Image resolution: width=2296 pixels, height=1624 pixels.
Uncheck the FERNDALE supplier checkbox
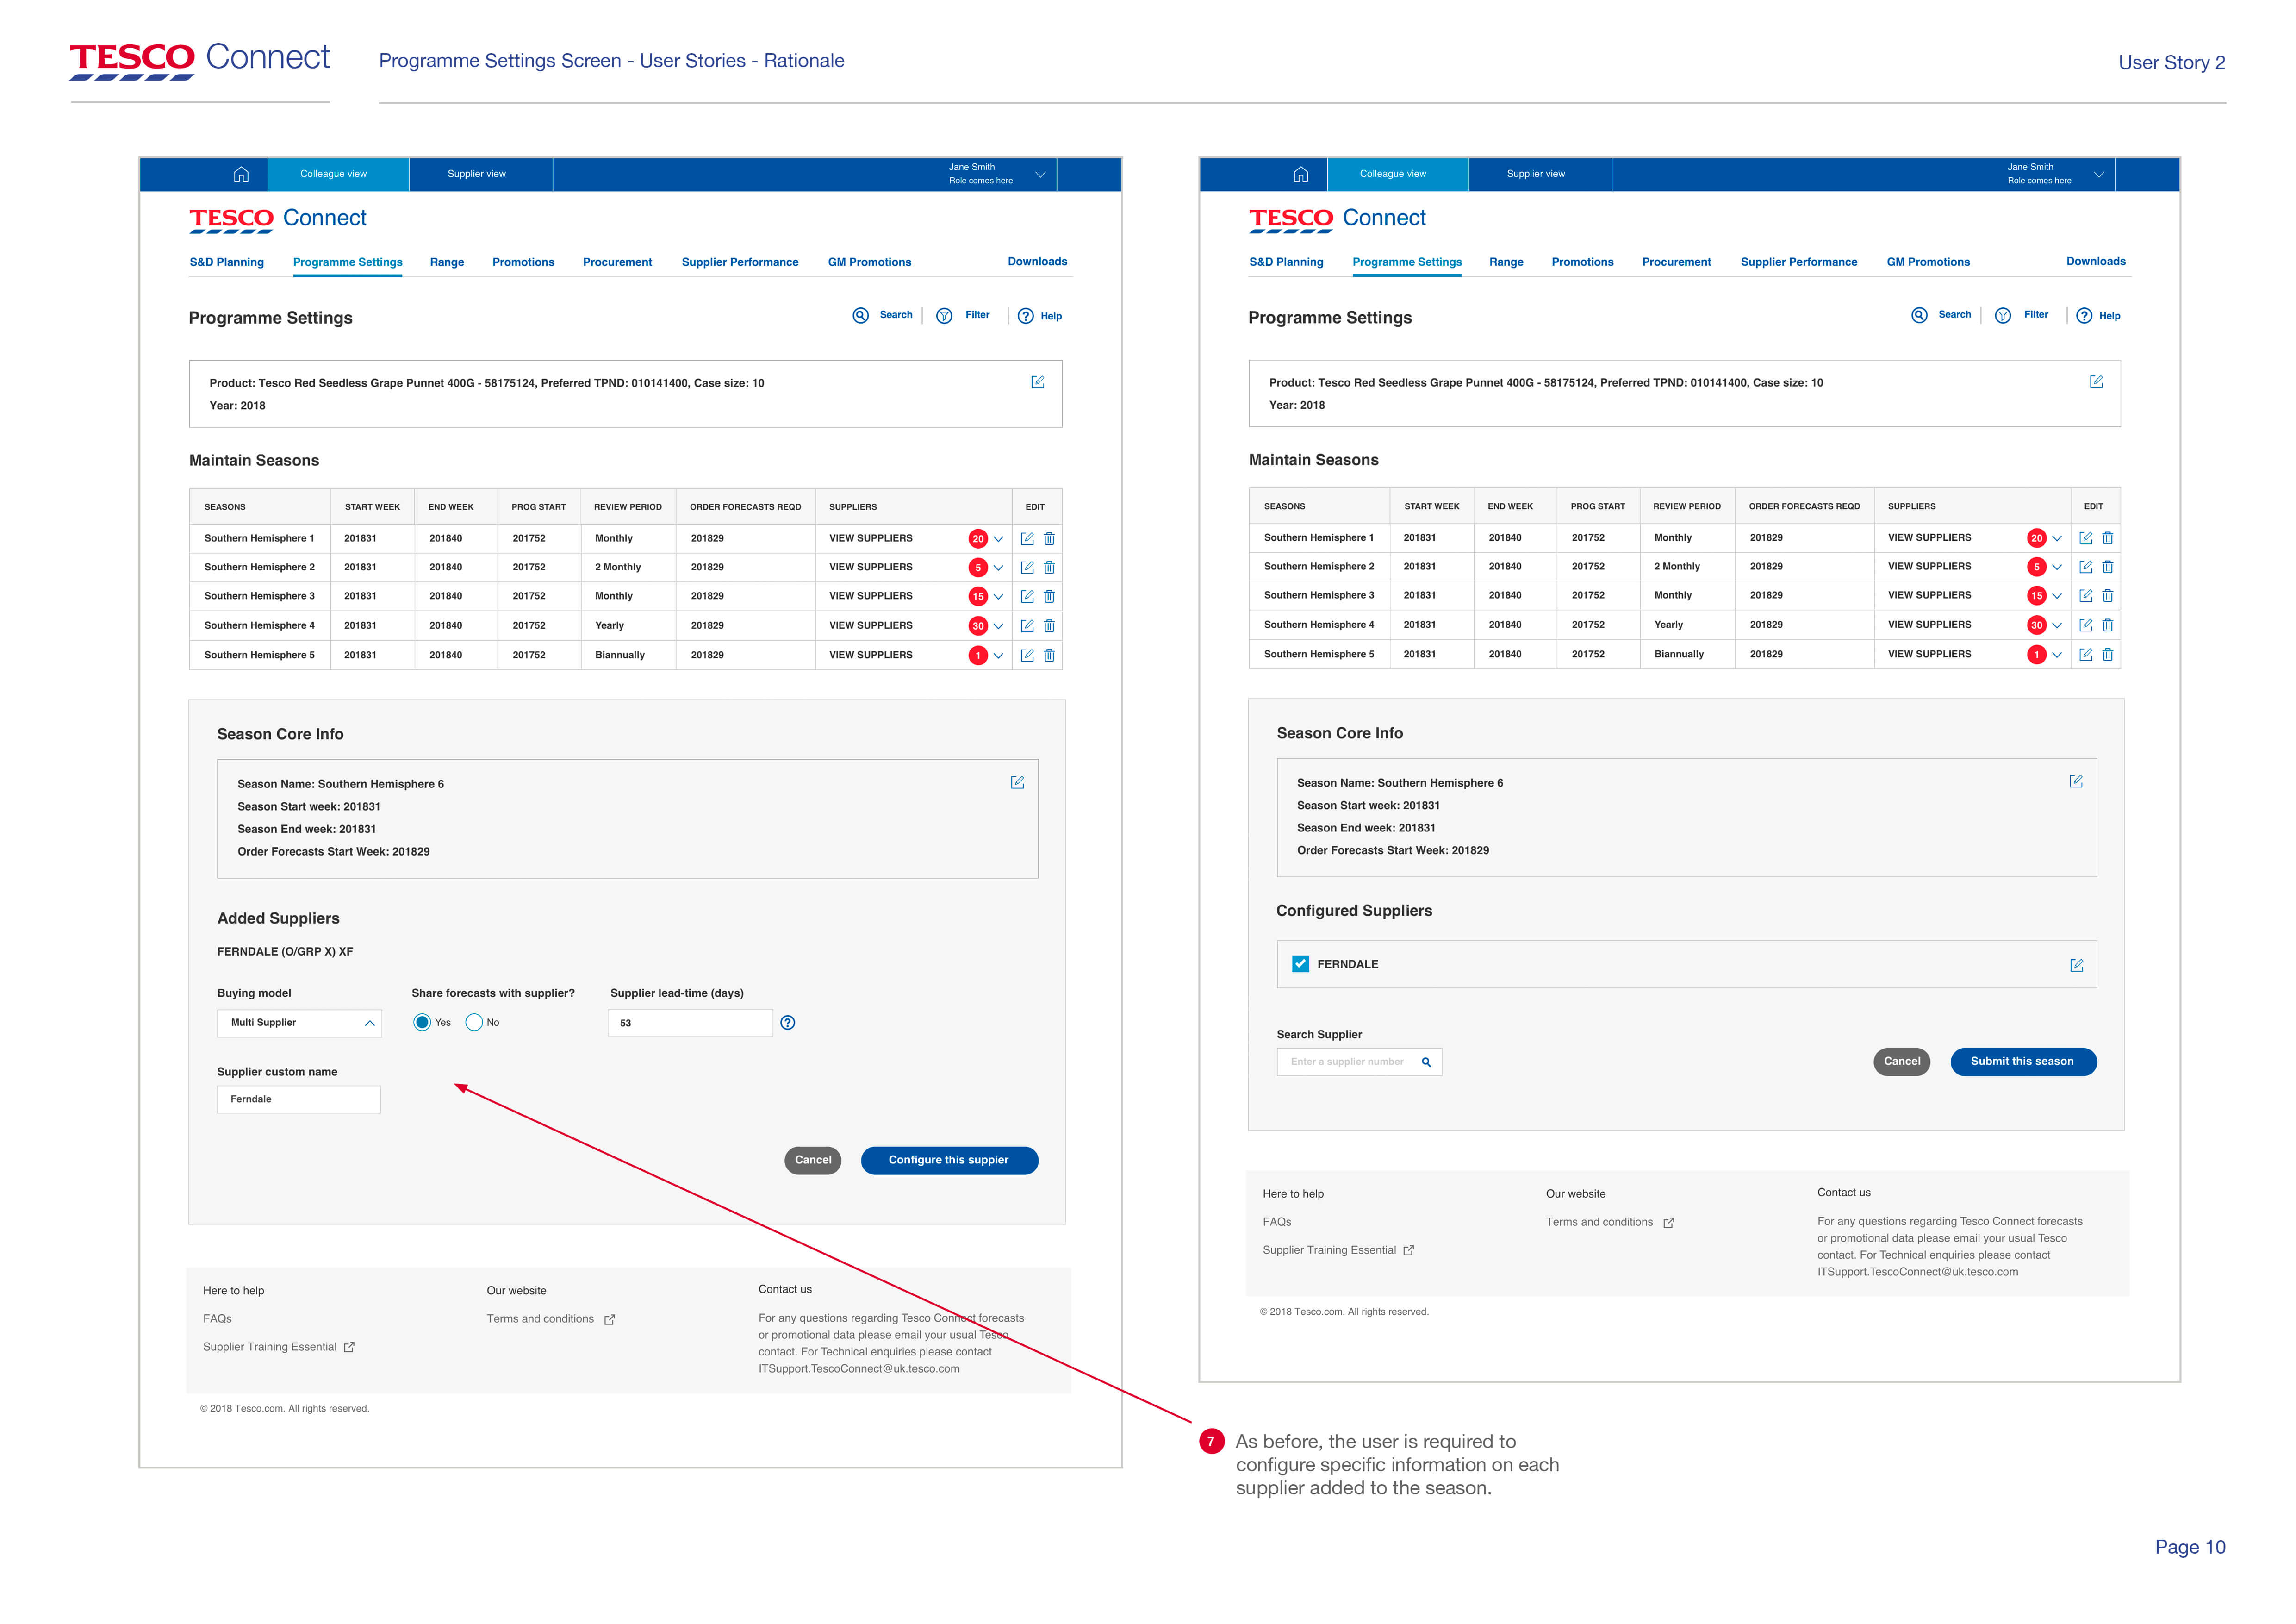pos(1300,964)
